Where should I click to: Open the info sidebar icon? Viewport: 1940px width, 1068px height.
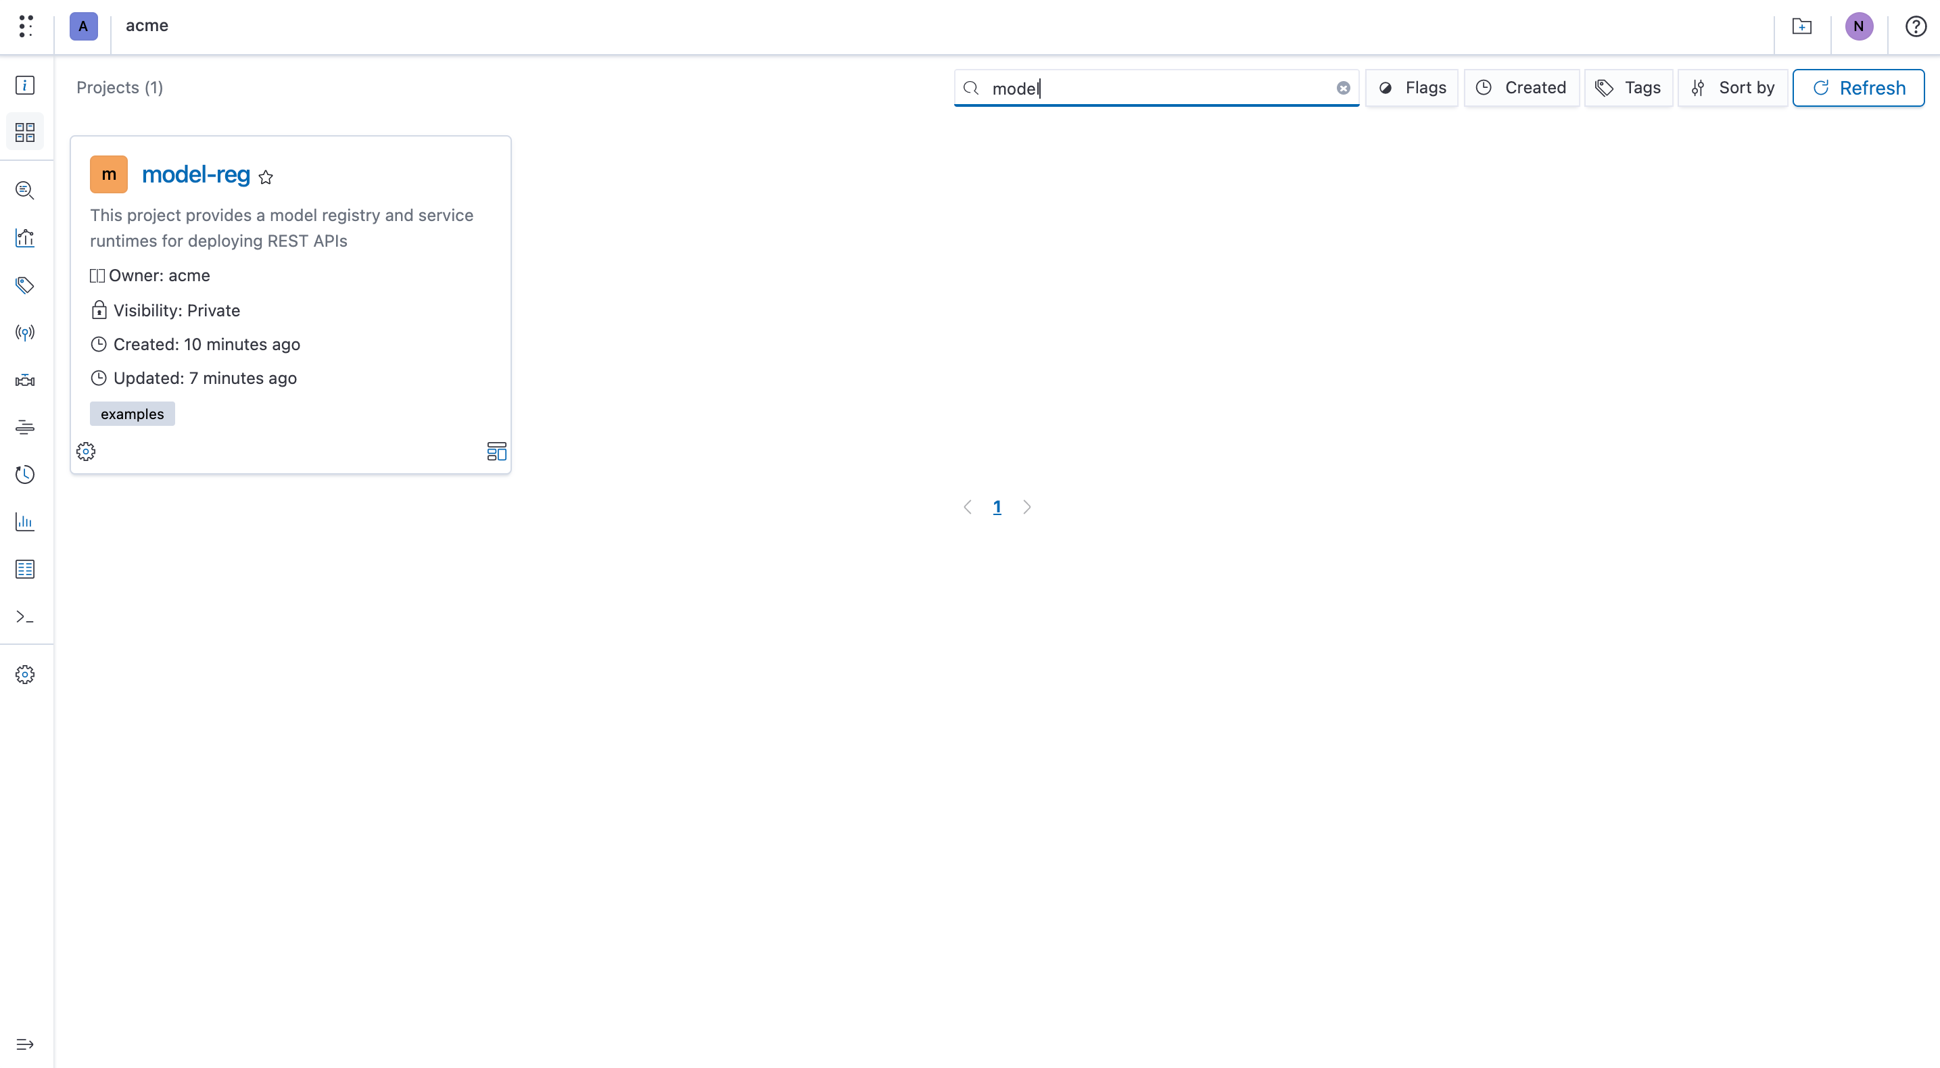point(25,85)
